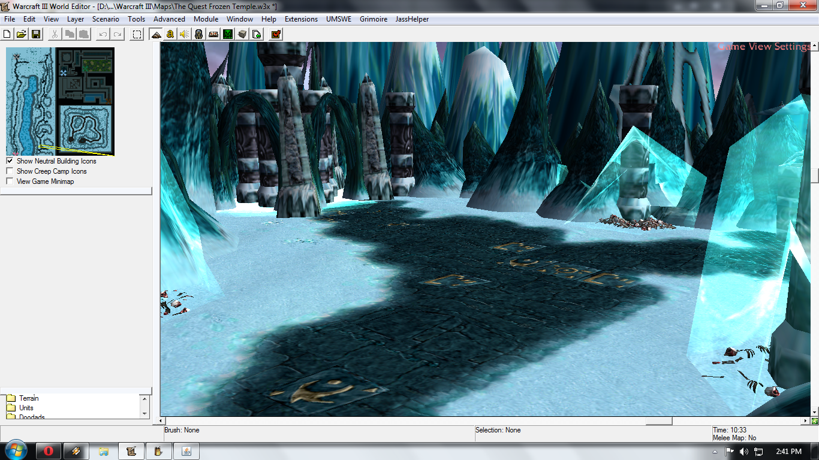Click the Melee Map: No status text

click(x=734, y=438)
